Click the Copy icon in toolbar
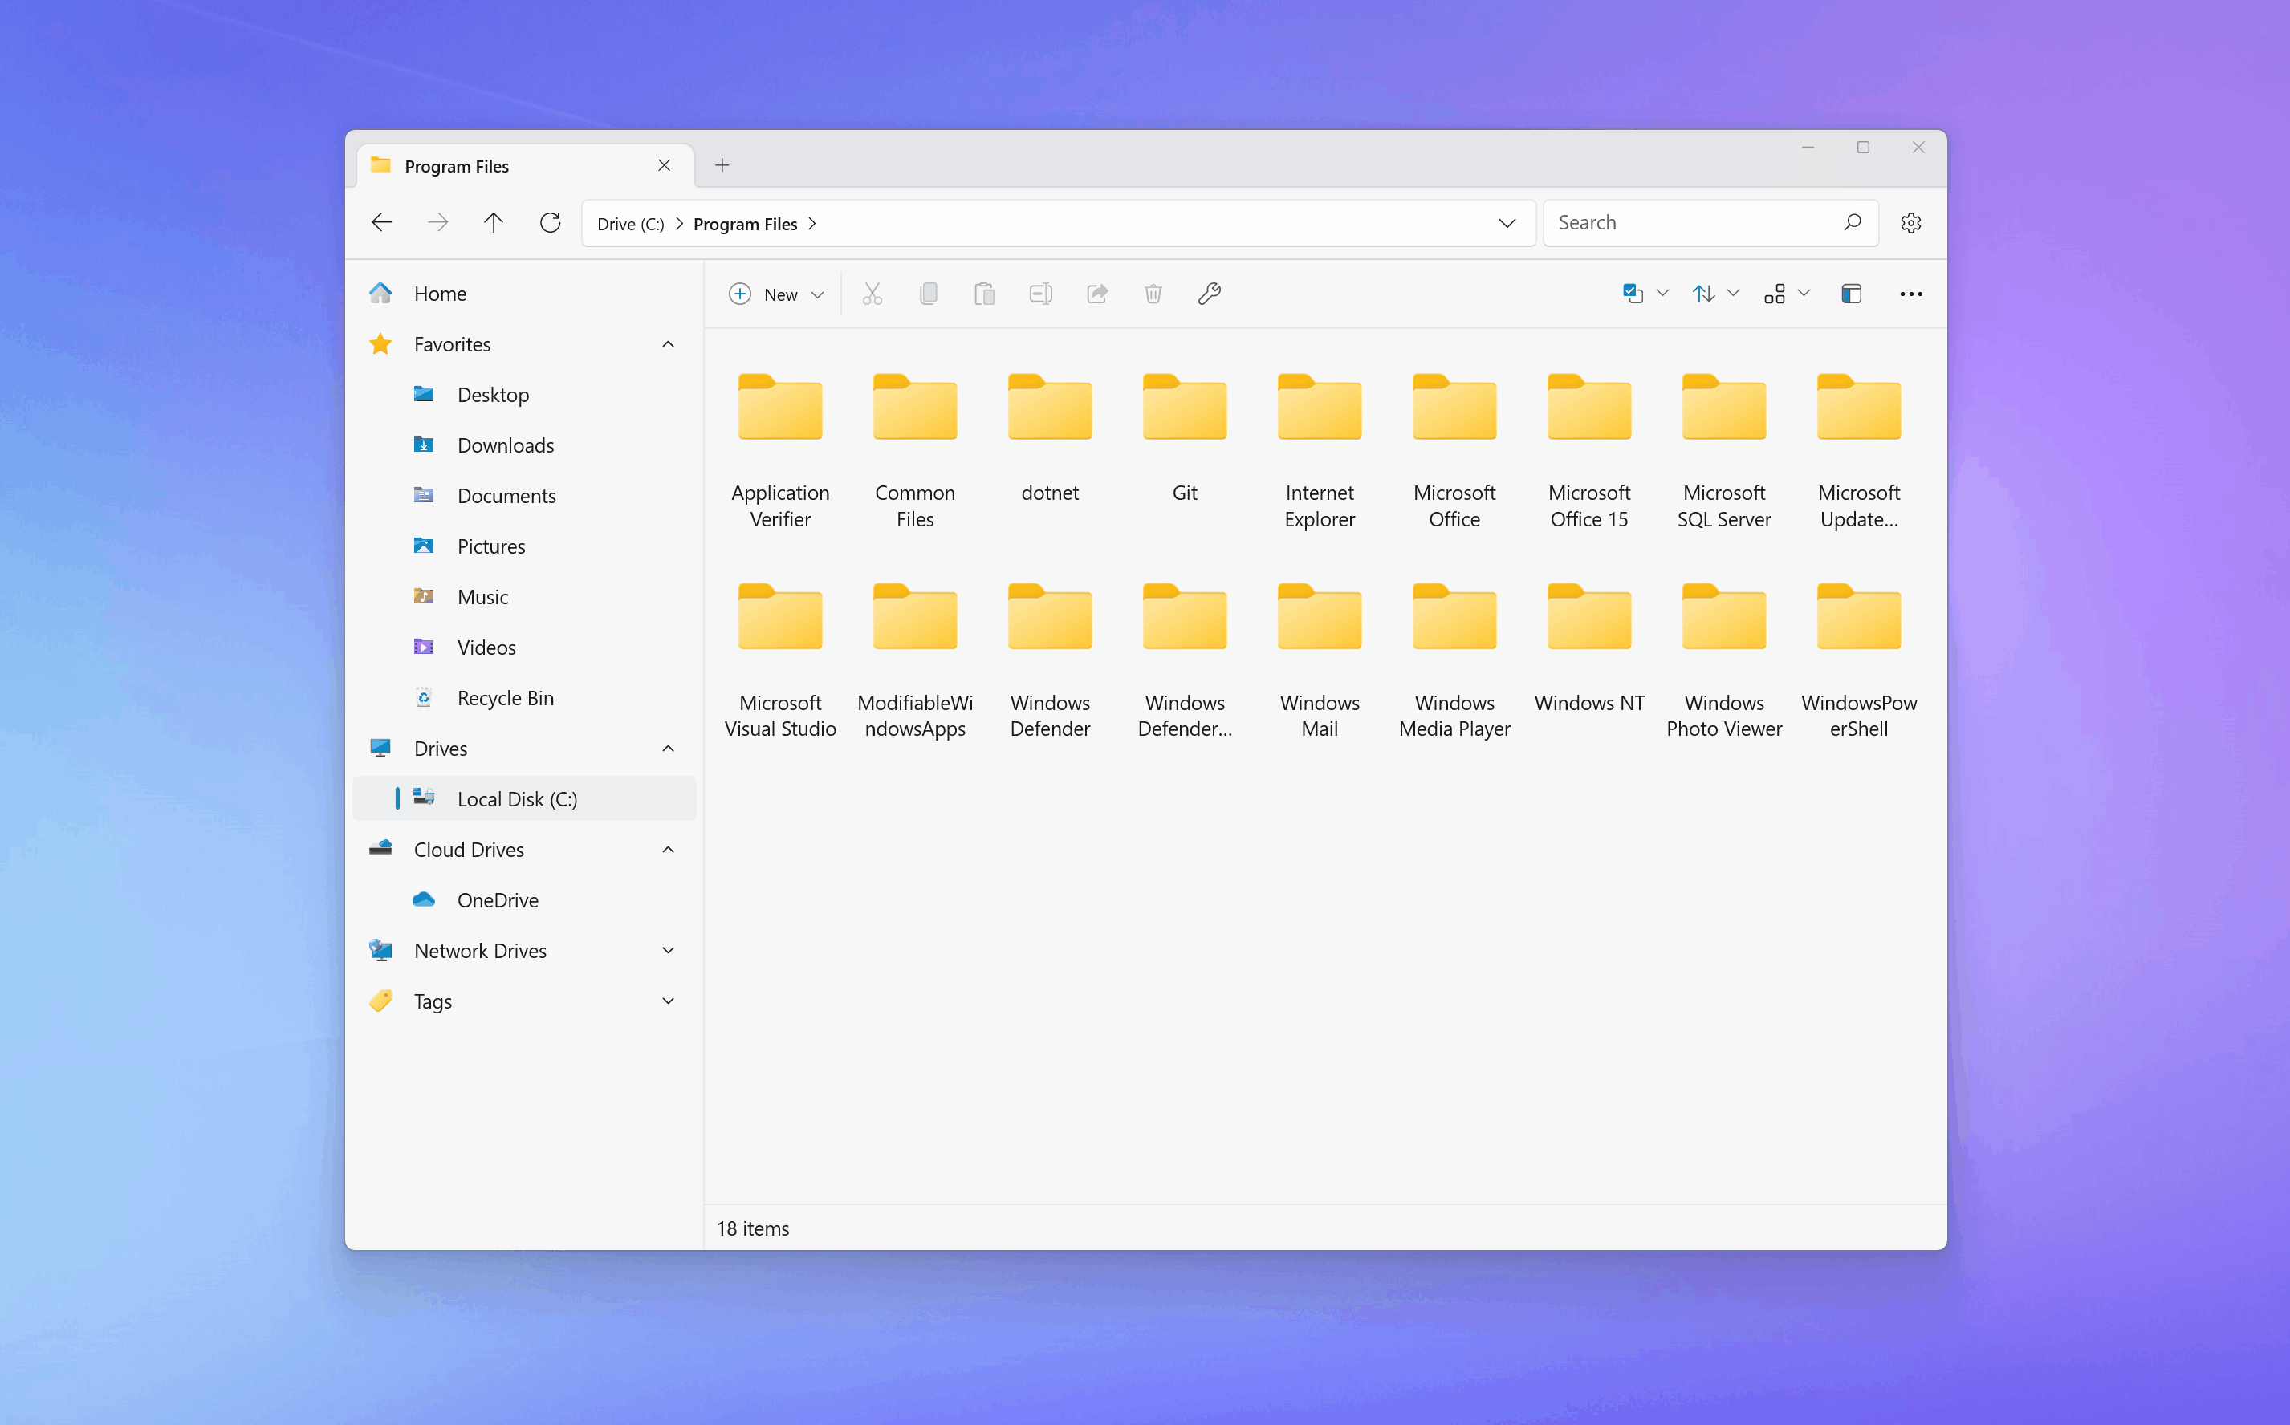The width and height of the screenshot is (2290, 1425). point(928,294)
